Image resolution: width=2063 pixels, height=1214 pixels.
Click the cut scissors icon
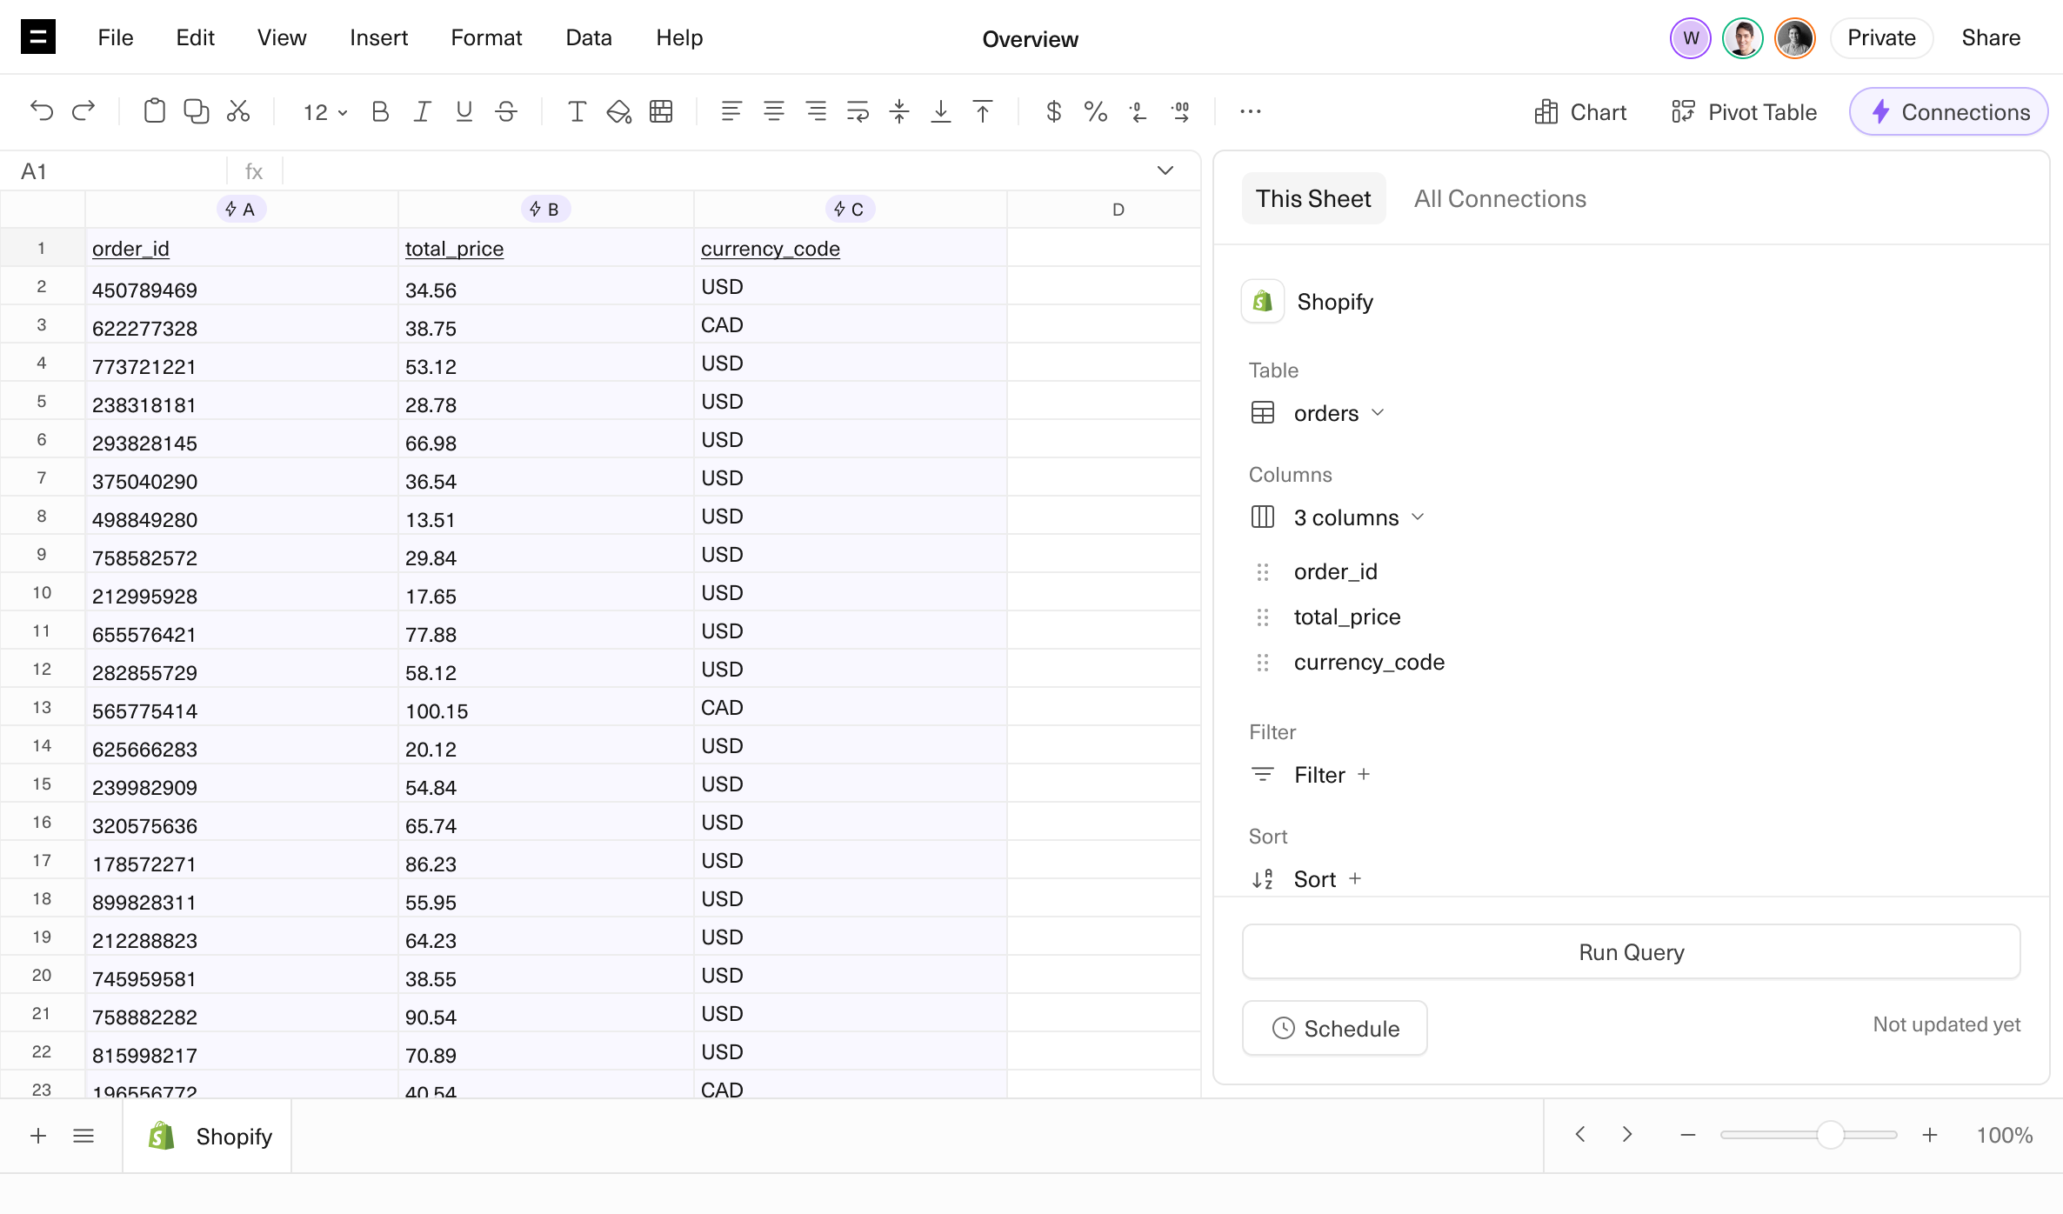(238, 111)
